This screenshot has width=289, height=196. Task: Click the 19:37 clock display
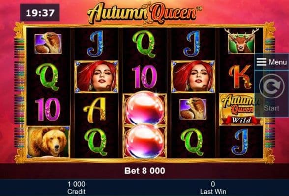40,13
